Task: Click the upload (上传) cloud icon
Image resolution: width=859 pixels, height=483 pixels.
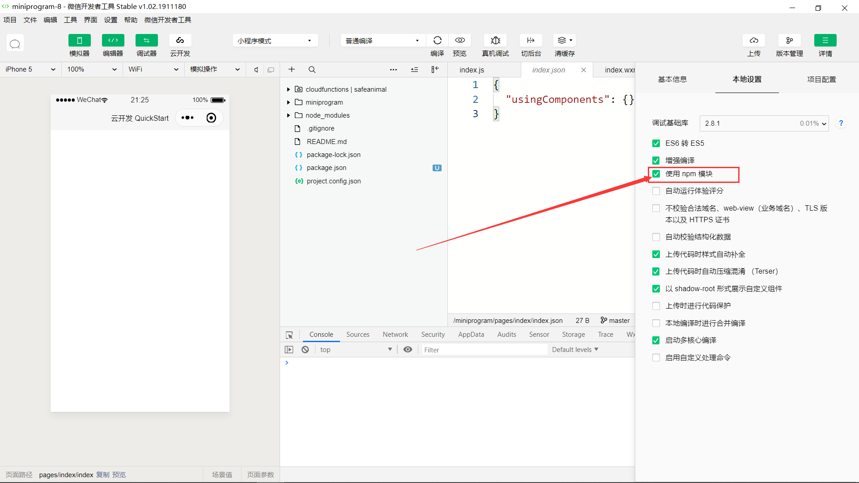Action: [x=753, y=41]
